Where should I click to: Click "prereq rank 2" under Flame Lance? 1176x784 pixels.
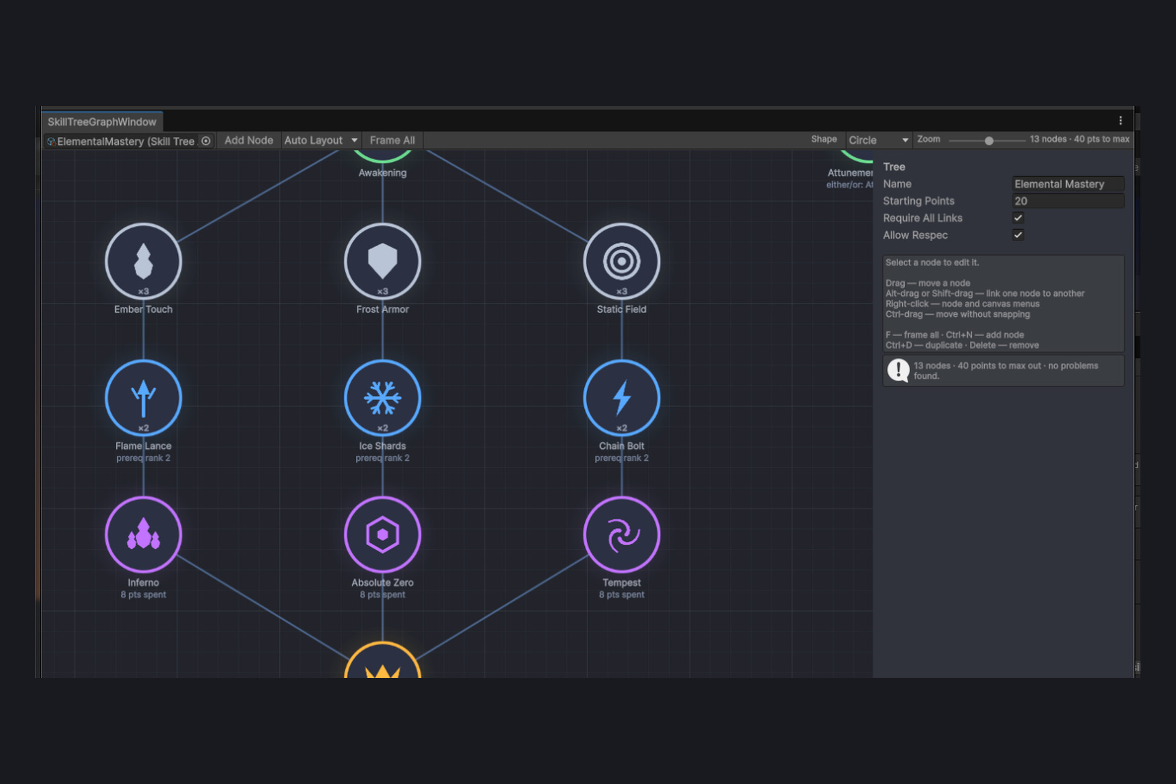click(144, 458)
